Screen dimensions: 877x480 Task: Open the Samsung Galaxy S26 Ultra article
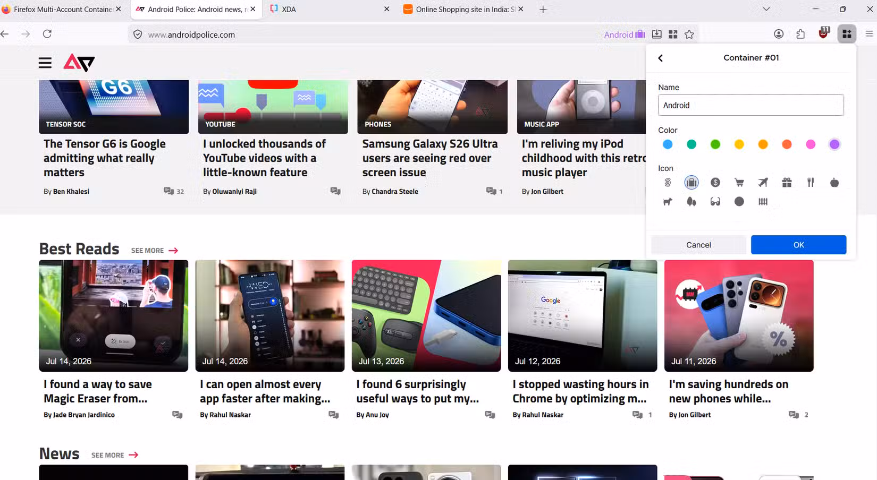(x=430, y=158)
